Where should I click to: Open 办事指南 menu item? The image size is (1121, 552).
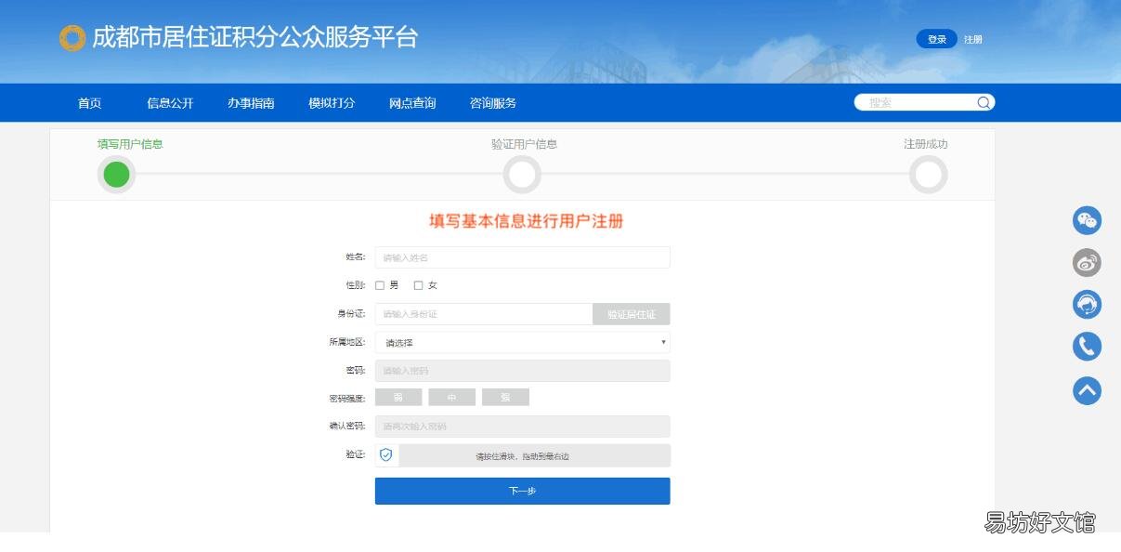coord(251,103)
